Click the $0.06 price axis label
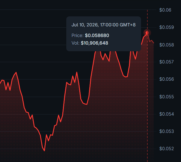The width and height of the screenshot is (181, 162). click(165, 10)
